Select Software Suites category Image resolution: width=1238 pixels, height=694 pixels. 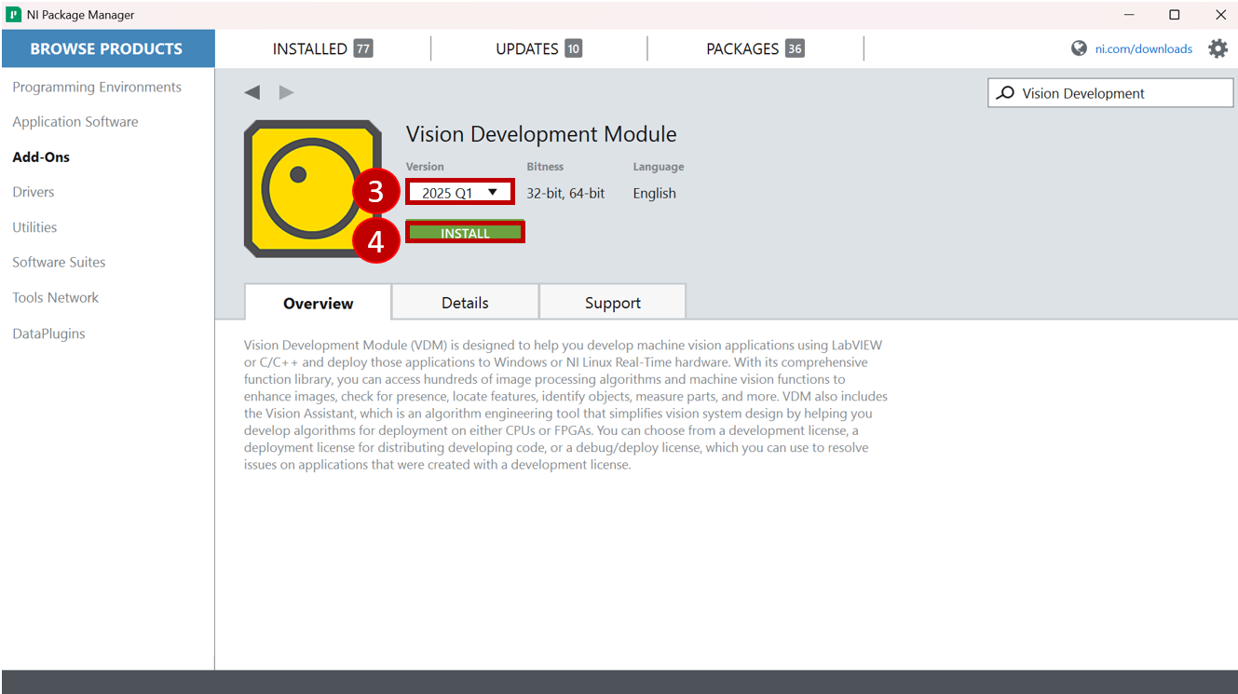click(59, 263)
